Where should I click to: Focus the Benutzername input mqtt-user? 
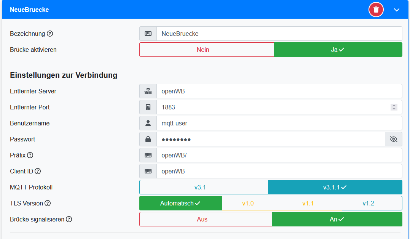[x=279, y=123]
